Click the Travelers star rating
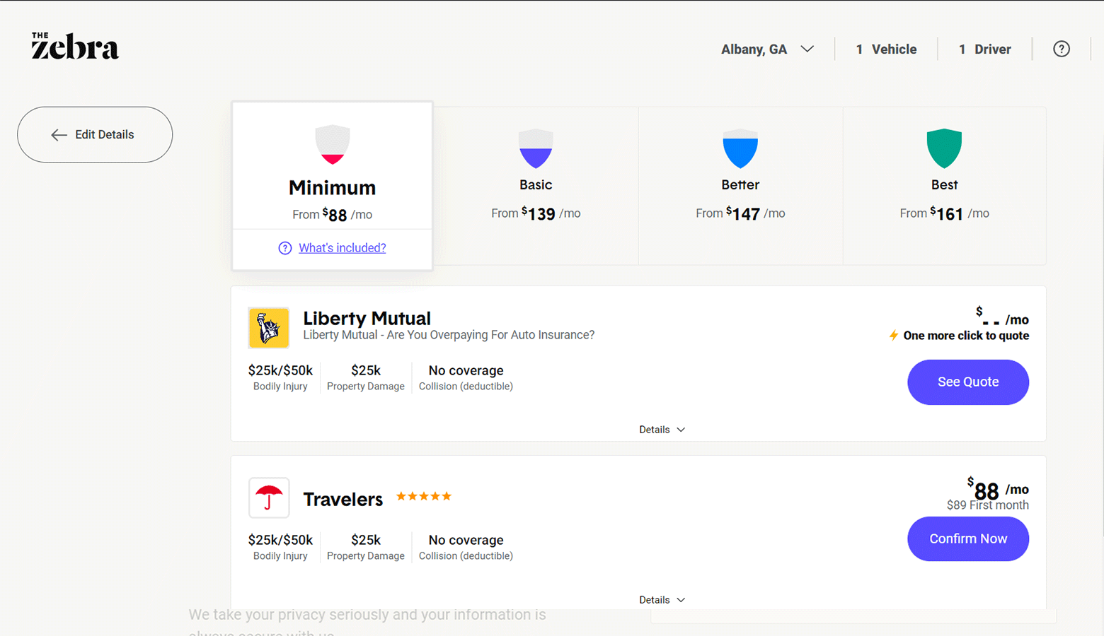 click(x=423, y=496)
